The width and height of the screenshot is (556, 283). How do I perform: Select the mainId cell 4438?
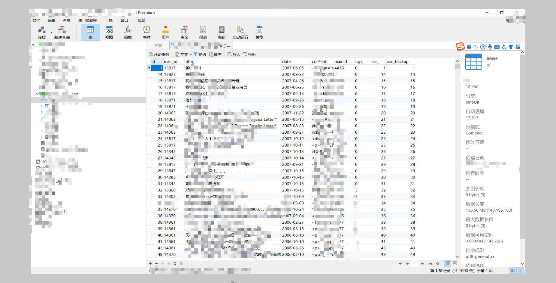344,68
